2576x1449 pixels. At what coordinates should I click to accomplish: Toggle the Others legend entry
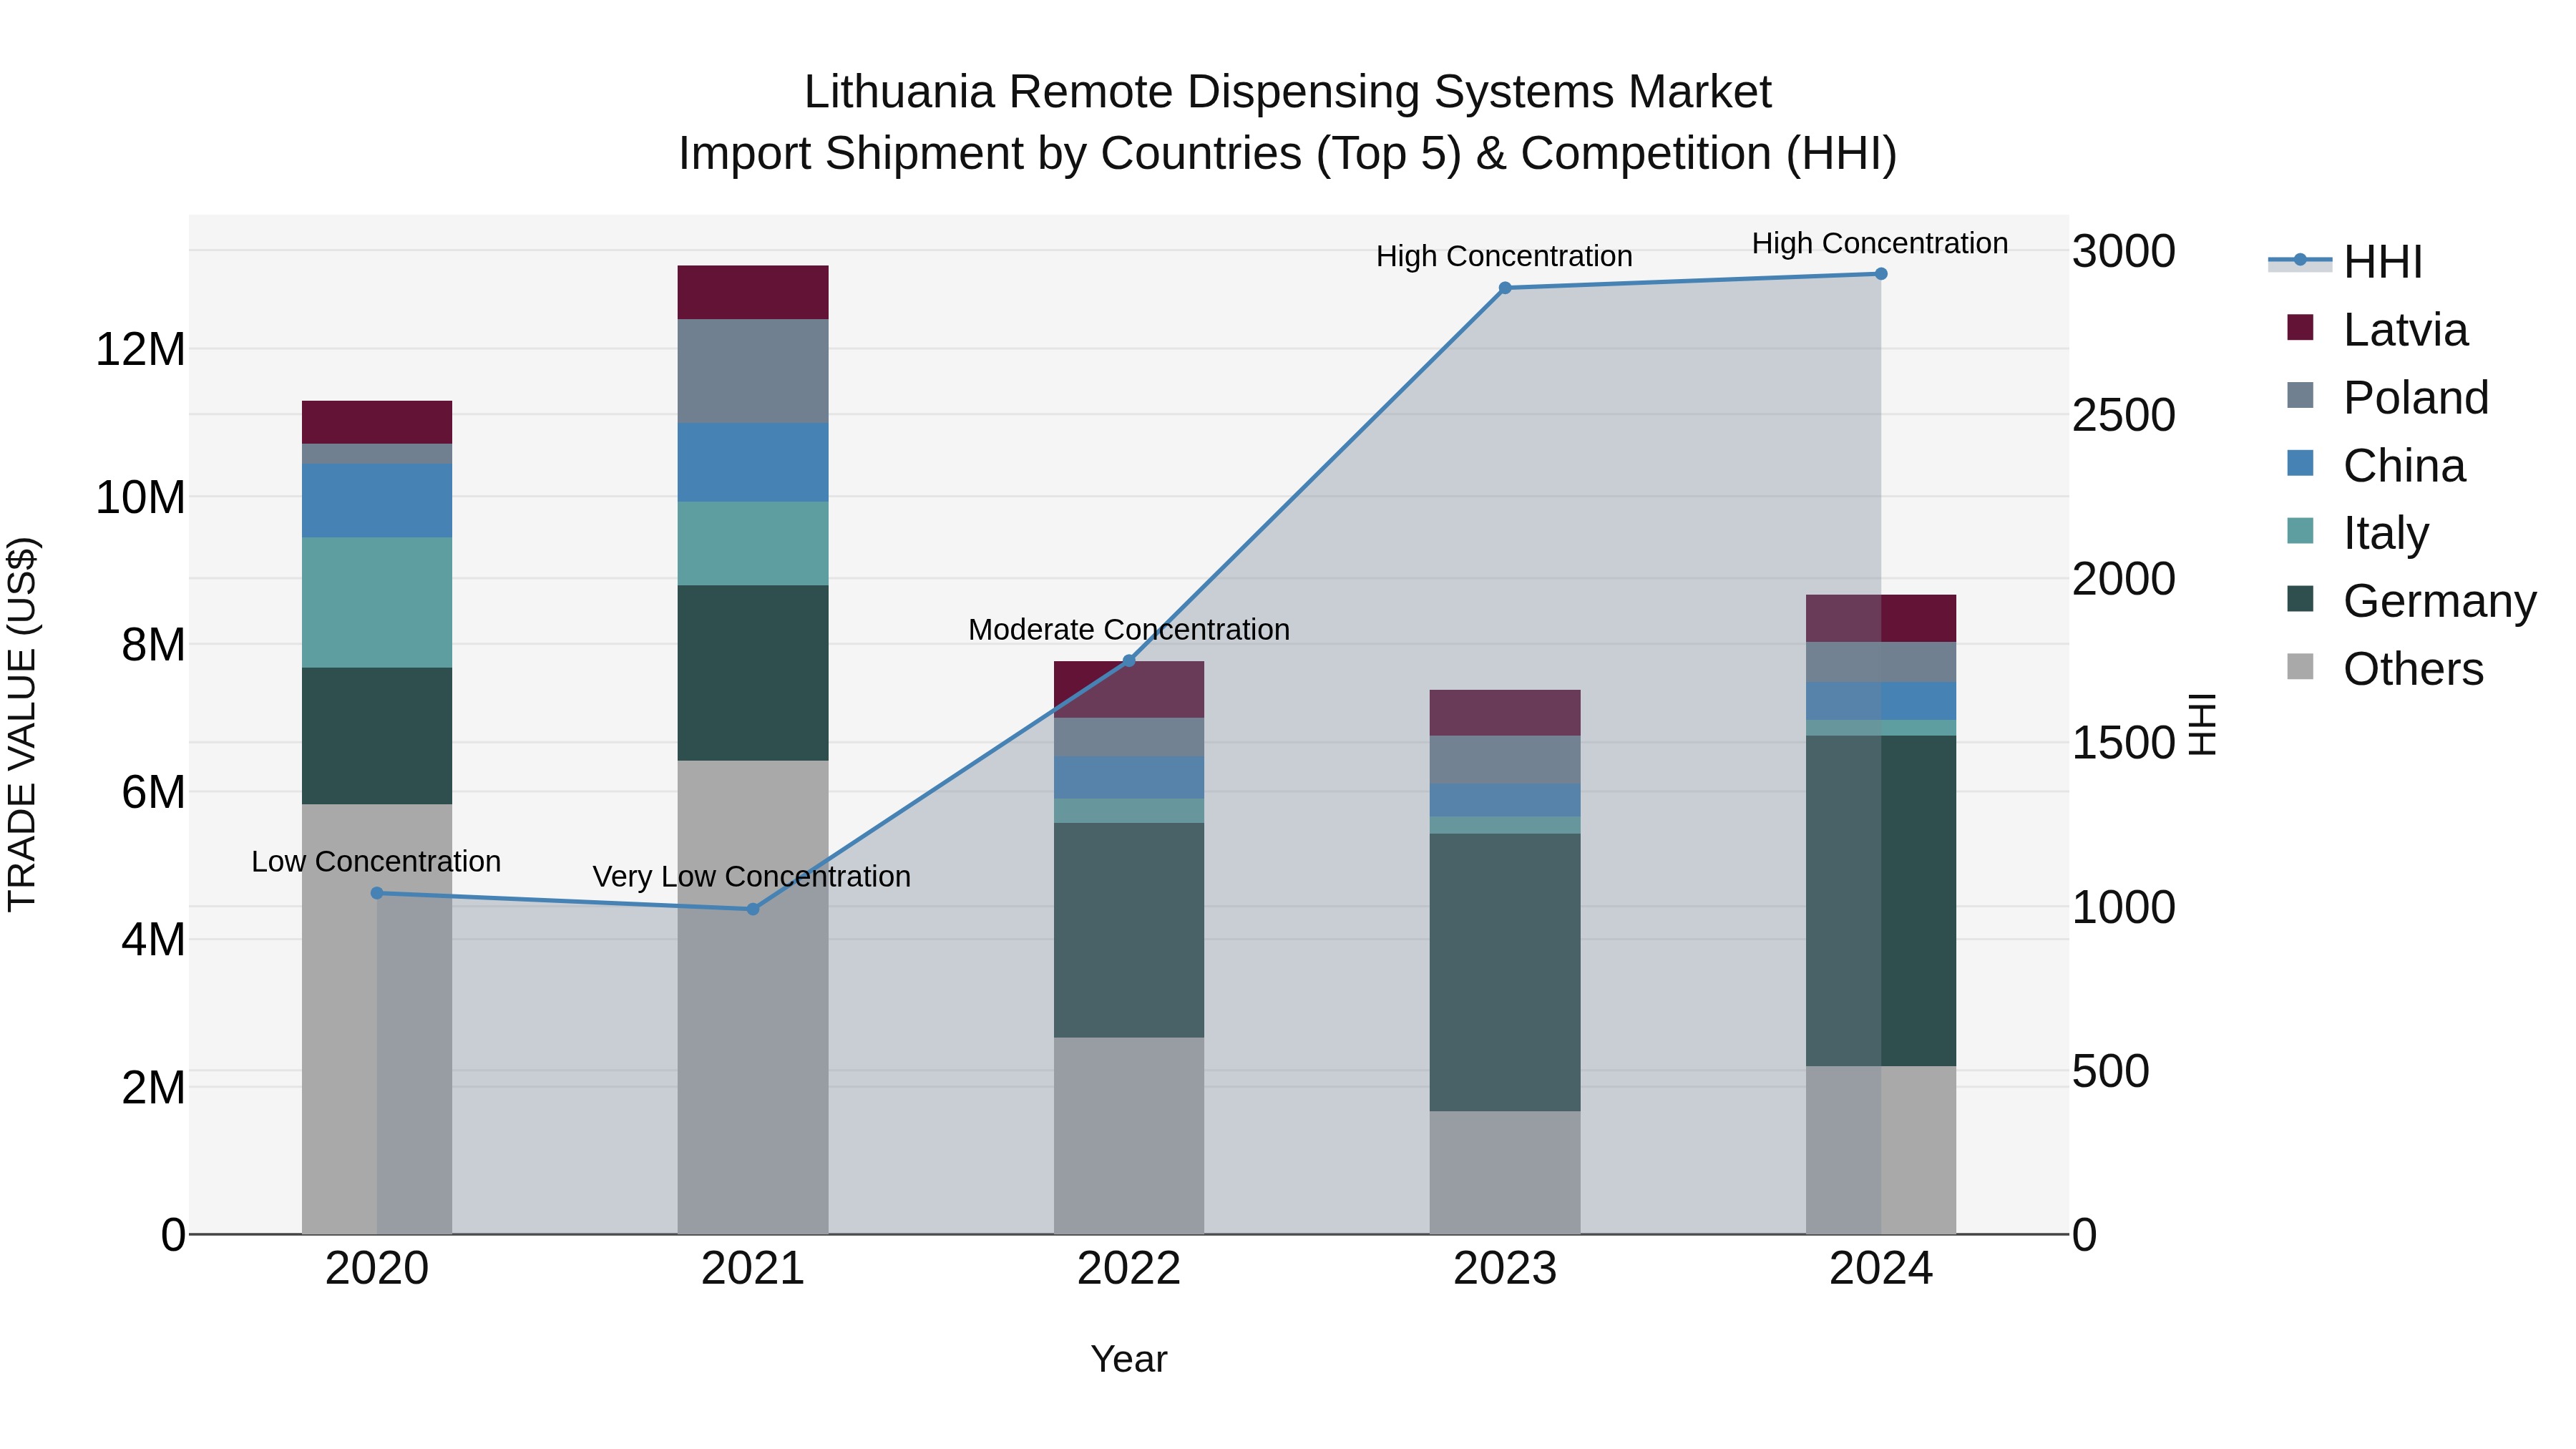click(2385, 669)
